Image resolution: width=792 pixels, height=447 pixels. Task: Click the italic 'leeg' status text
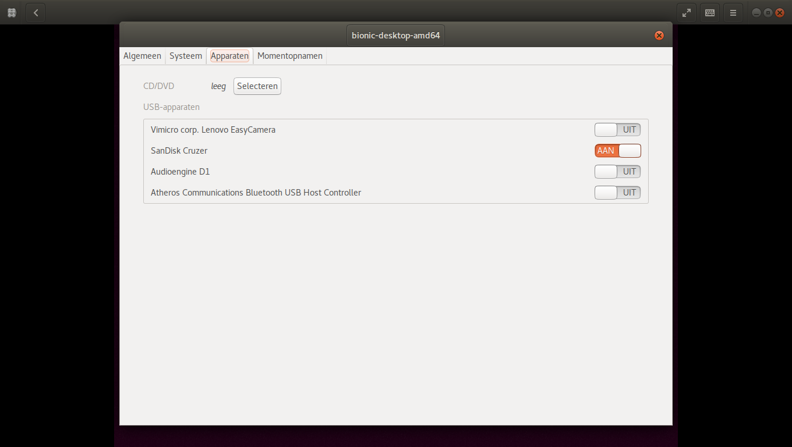click(218, 86)
